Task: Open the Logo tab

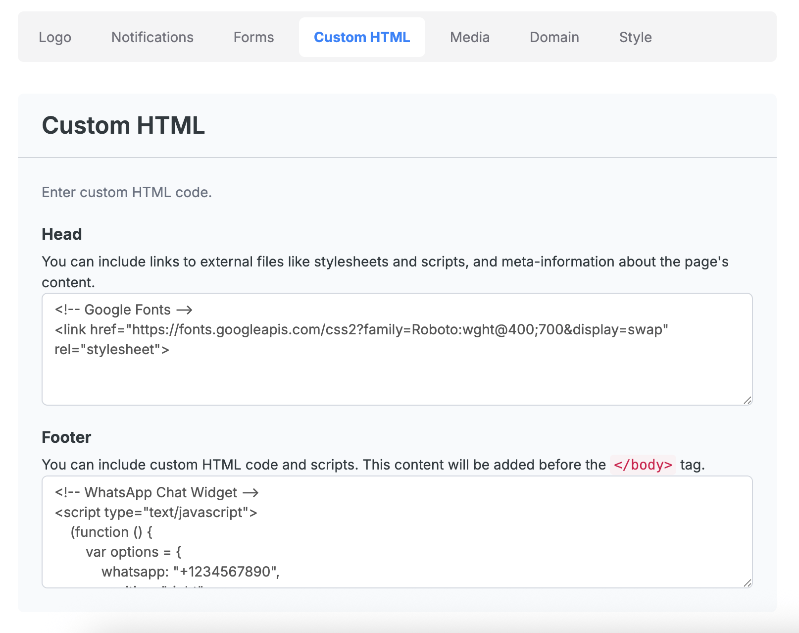Action: (55, 37)
